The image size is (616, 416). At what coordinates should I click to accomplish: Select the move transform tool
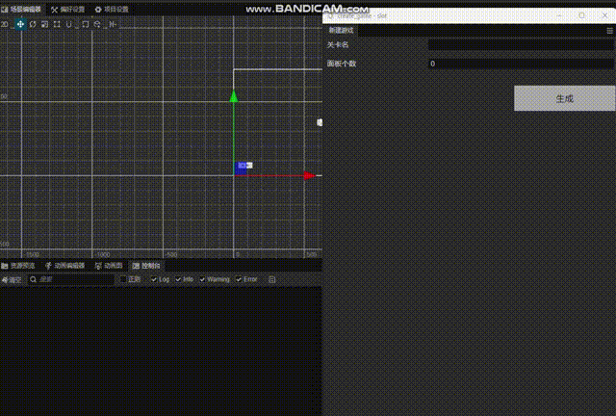[x=20, y=24]
